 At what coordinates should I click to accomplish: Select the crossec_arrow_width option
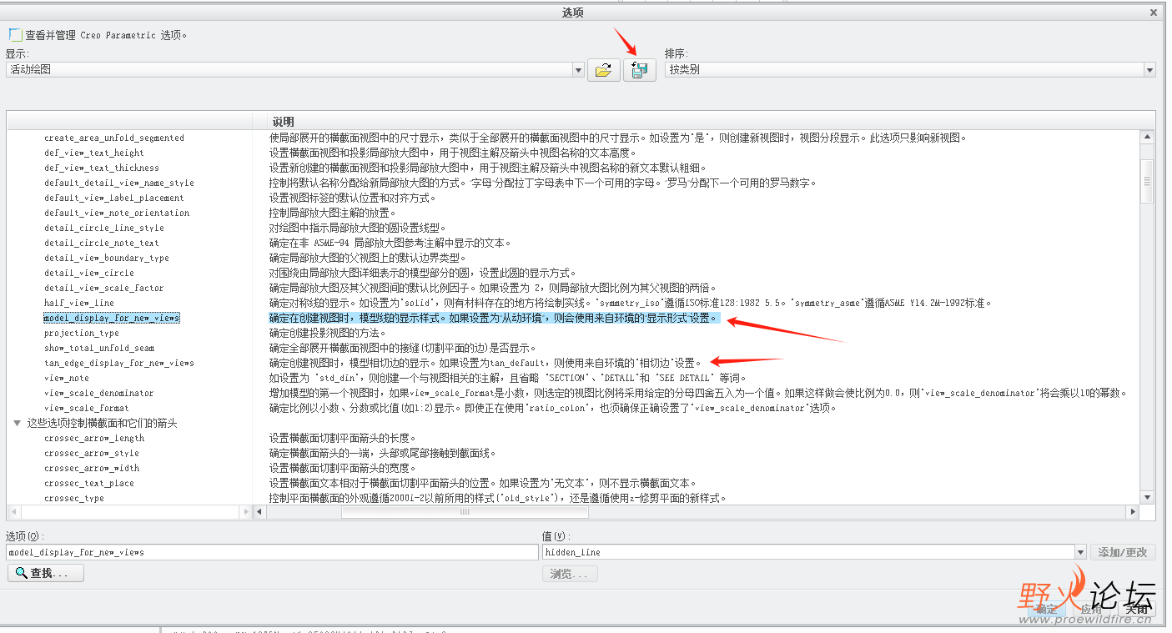coord(92,469)
